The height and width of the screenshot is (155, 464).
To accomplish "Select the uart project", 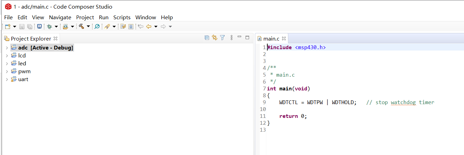I will [23, 79].
